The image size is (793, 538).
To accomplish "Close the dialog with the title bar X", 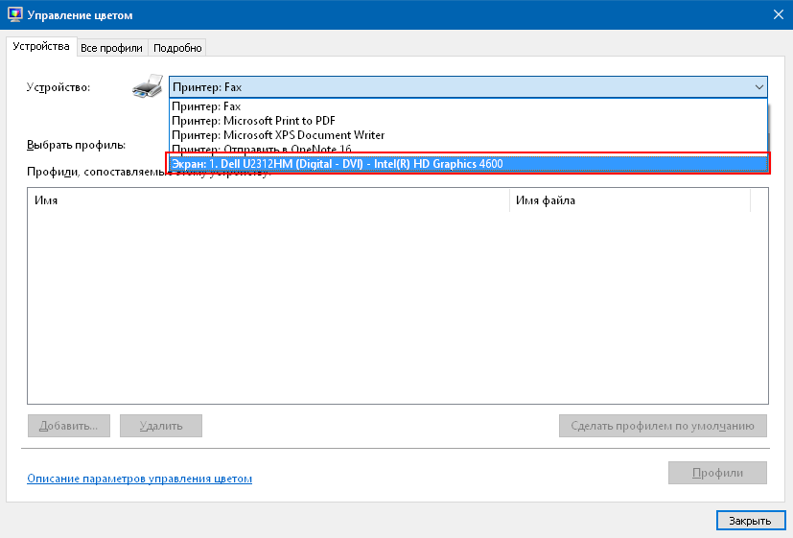I will (x=777, y=14).
